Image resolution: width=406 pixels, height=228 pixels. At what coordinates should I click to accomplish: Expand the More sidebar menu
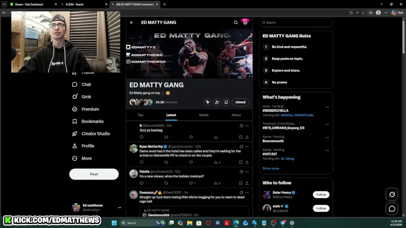pos(82,158)
